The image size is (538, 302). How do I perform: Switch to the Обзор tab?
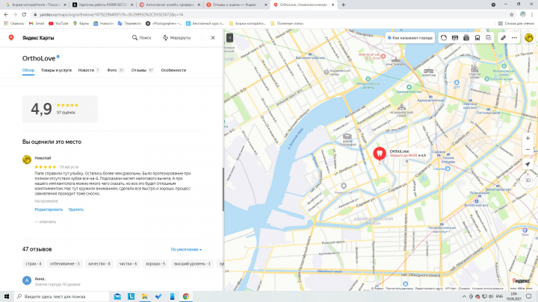point(28,70)
